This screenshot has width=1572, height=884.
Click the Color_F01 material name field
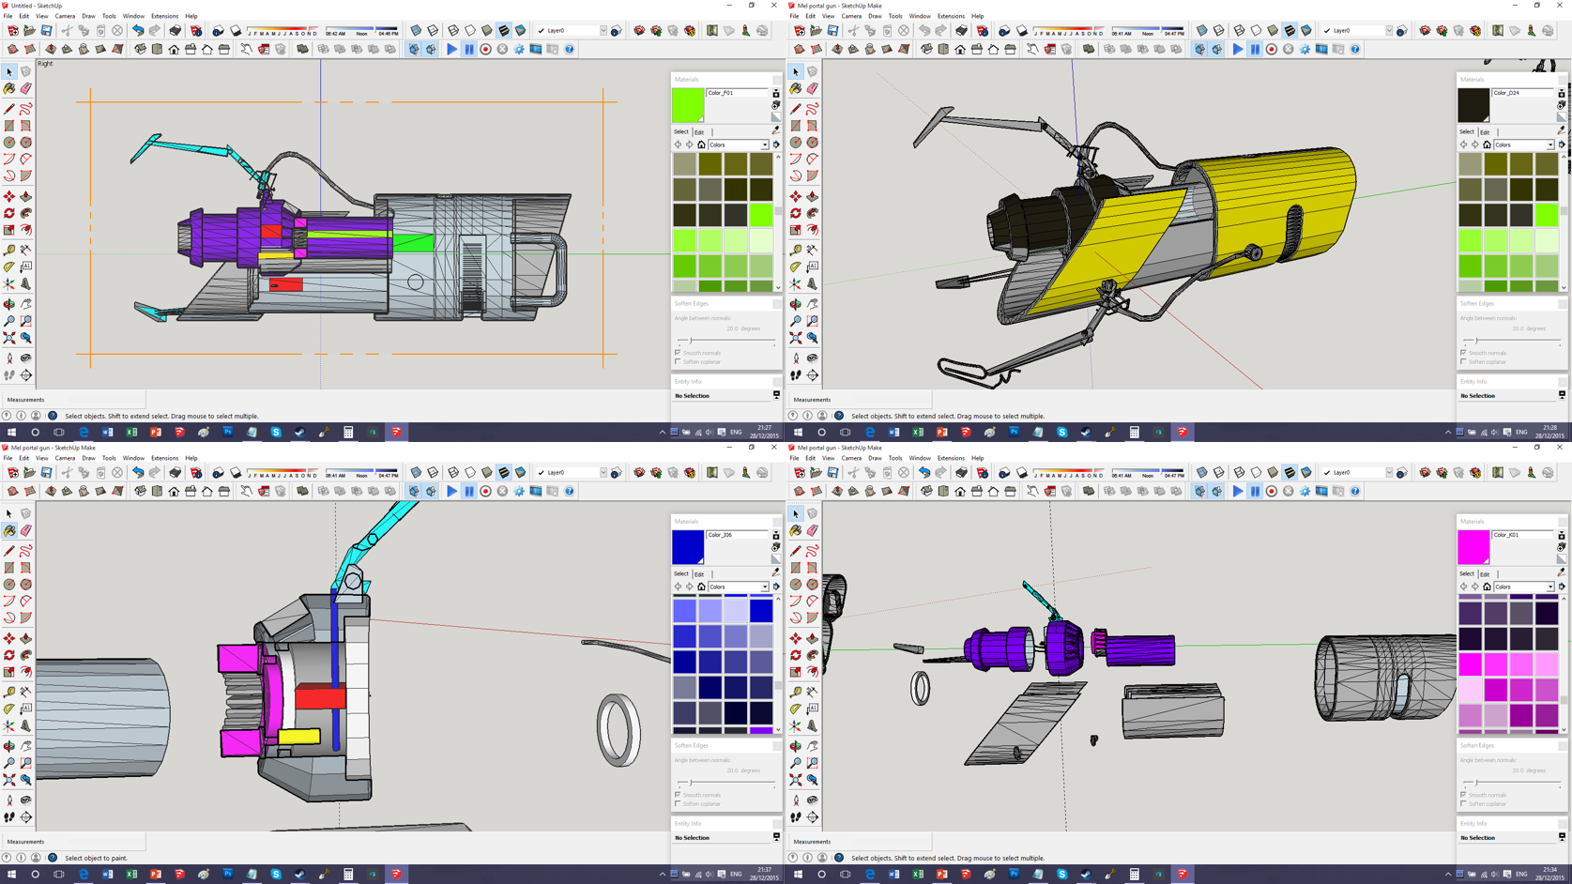[738, 93]
